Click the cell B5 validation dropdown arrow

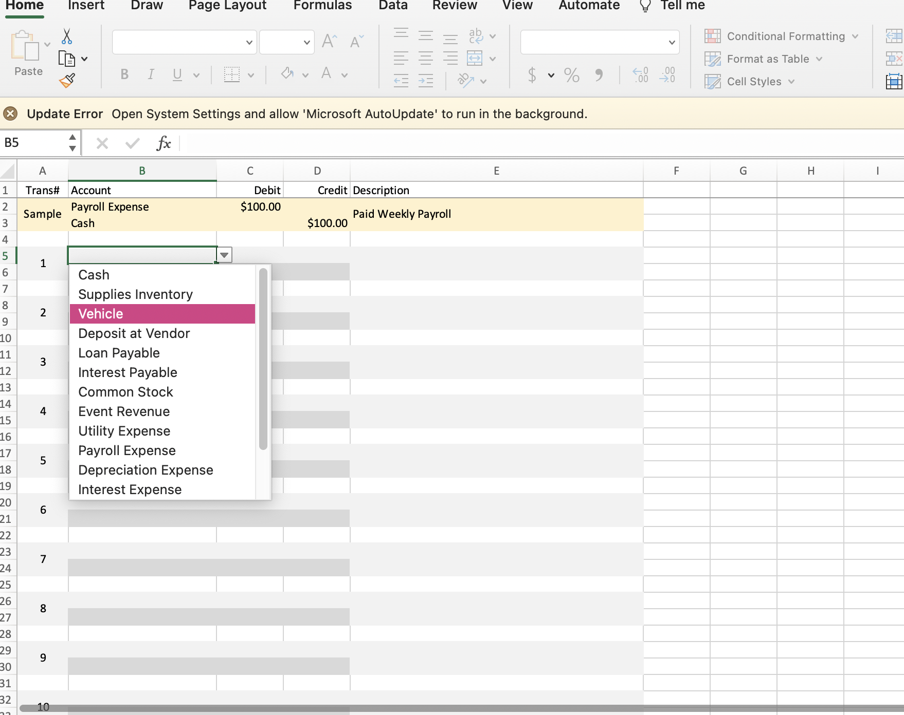[x=224, y=255]
